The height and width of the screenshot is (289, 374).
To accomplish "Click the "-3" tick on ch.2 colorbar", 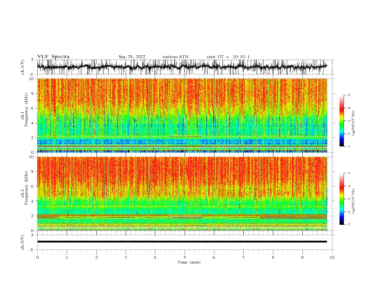I will (x=348, y=173).
